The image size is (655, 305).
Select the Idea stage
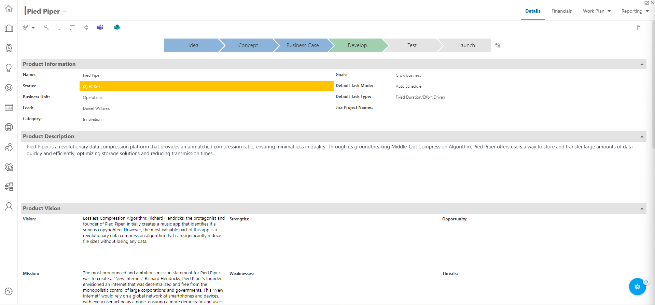coord(193,45)
